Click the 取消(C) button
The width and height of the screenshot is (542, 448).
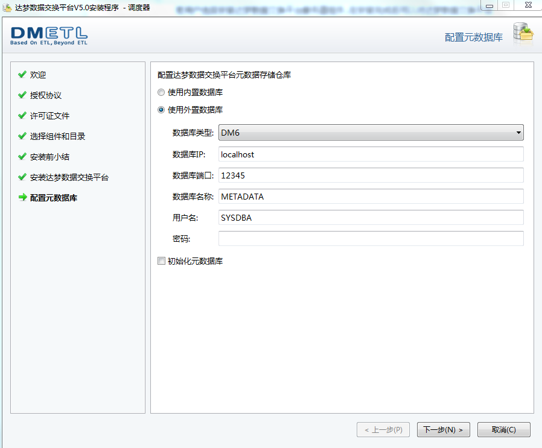pyautogui.click(x=503, y=430)
